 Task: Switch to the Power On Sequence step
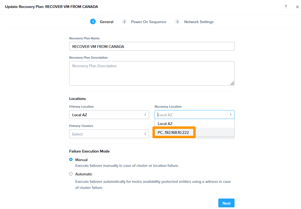pos(149,22)
